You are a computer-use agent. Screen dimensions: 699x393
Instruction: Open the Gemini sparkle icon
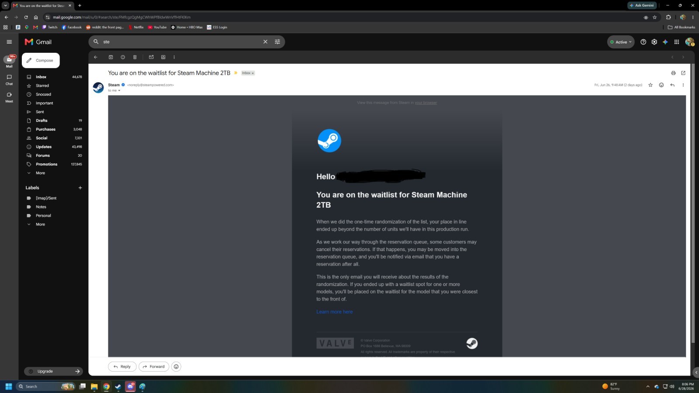click(x=665, y=42)
